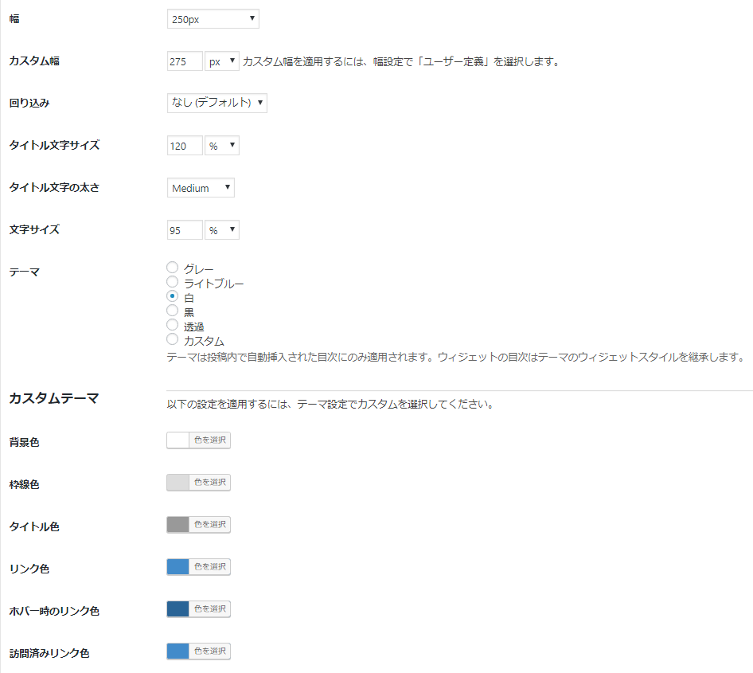Select the 白 theme radio button
Viewport: 753px width, 673px height.
point(173,296)
